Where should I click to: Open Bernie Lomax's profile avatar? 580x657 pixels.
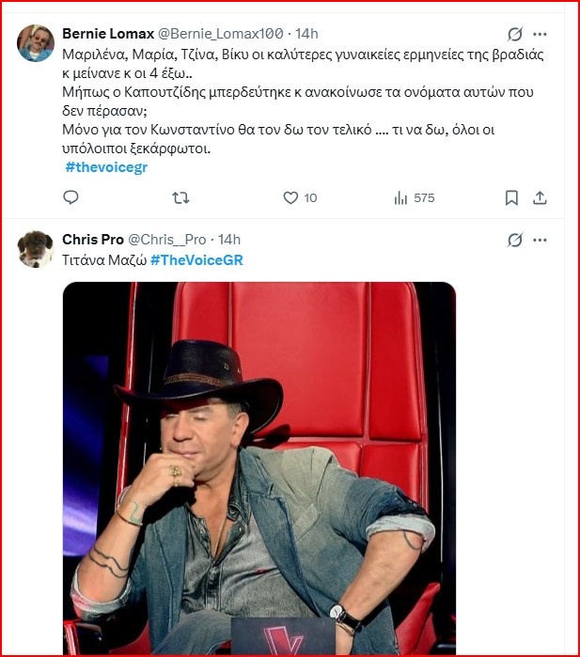click(36, 43)
